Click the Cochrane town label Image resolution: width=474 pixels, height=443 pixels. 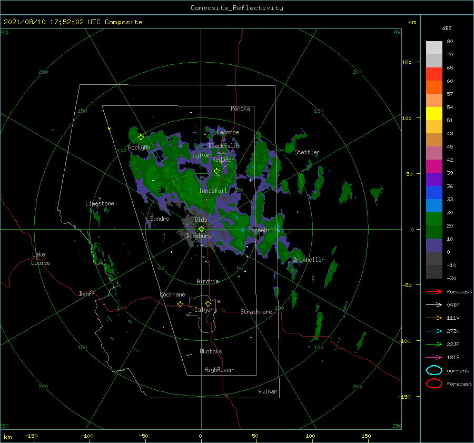click(172, 294)
